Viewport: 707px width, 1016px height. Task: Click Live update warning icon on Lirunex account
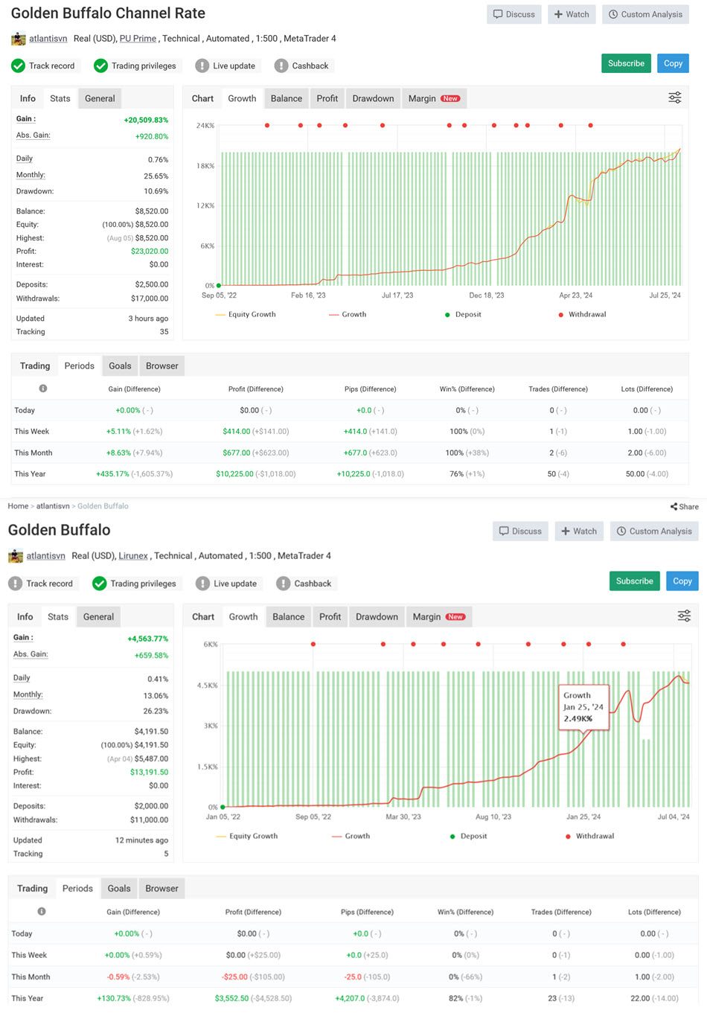click(202, 584)
